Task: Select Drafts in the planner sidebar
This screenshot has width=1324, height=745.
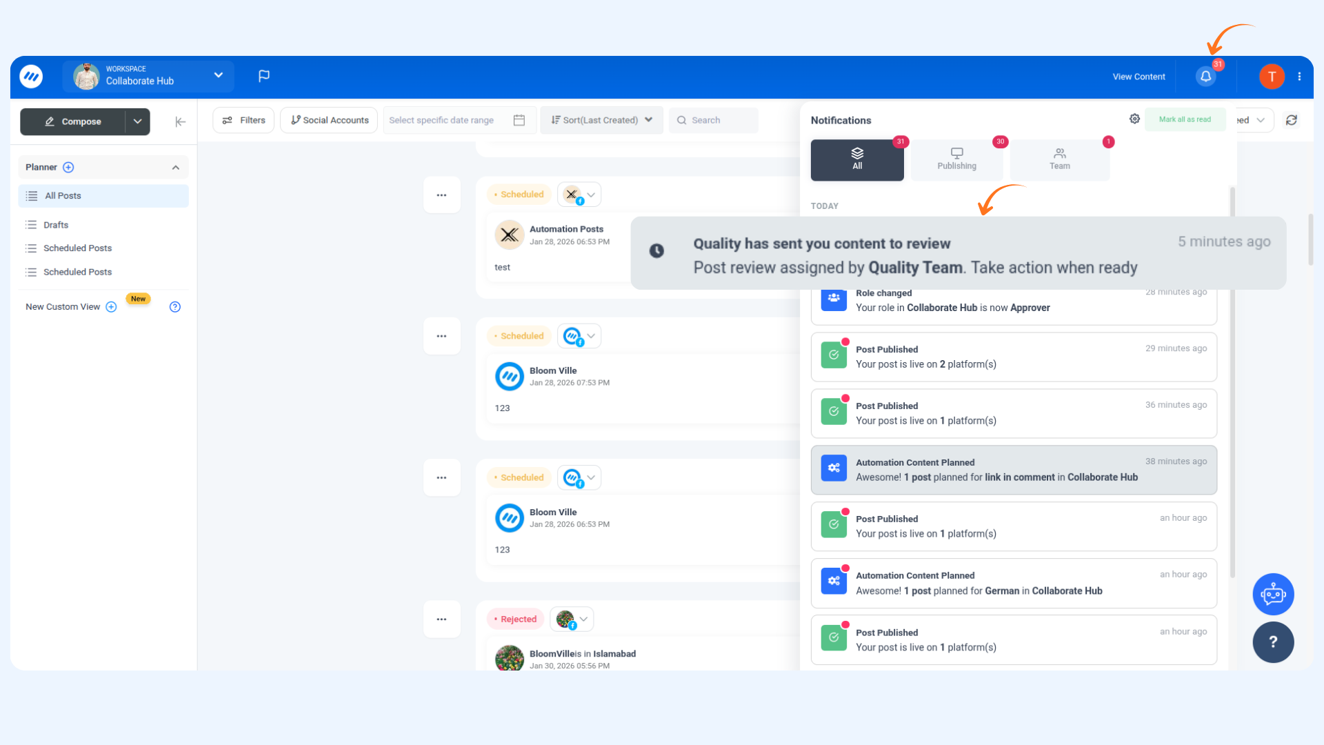Action: tap(56, 225)
